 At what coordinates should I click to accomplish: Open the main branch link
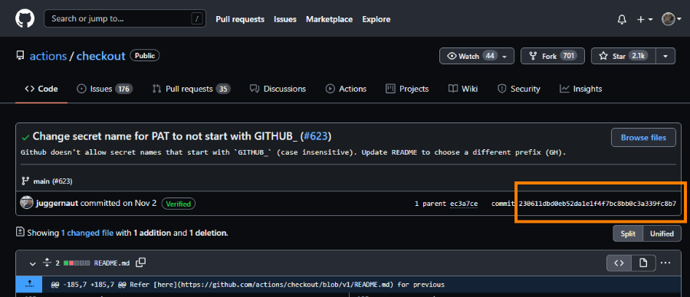pos(41,181)
